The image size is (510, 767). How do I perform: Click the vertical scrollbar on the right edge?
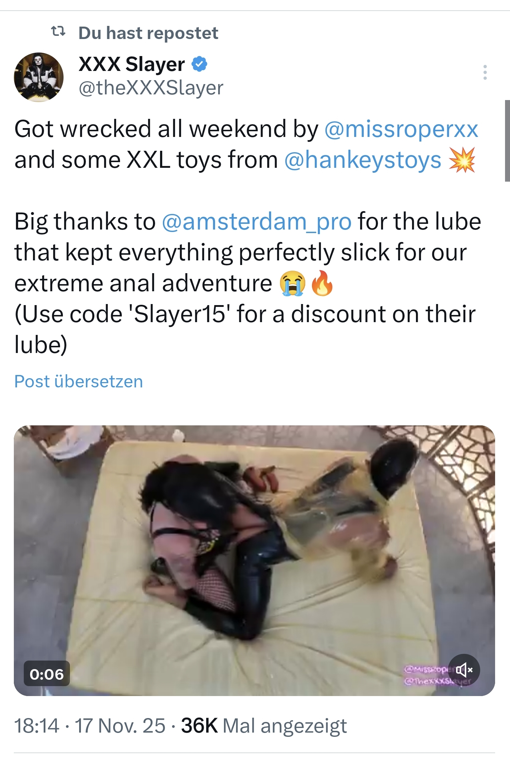tap(507, 141)
